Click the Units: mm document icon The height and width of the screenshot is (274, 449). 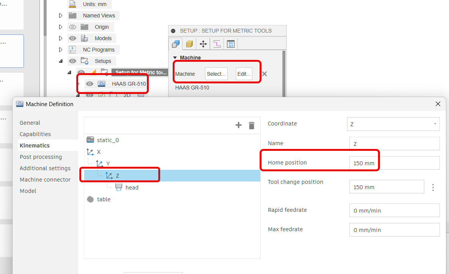pos(72,4)
